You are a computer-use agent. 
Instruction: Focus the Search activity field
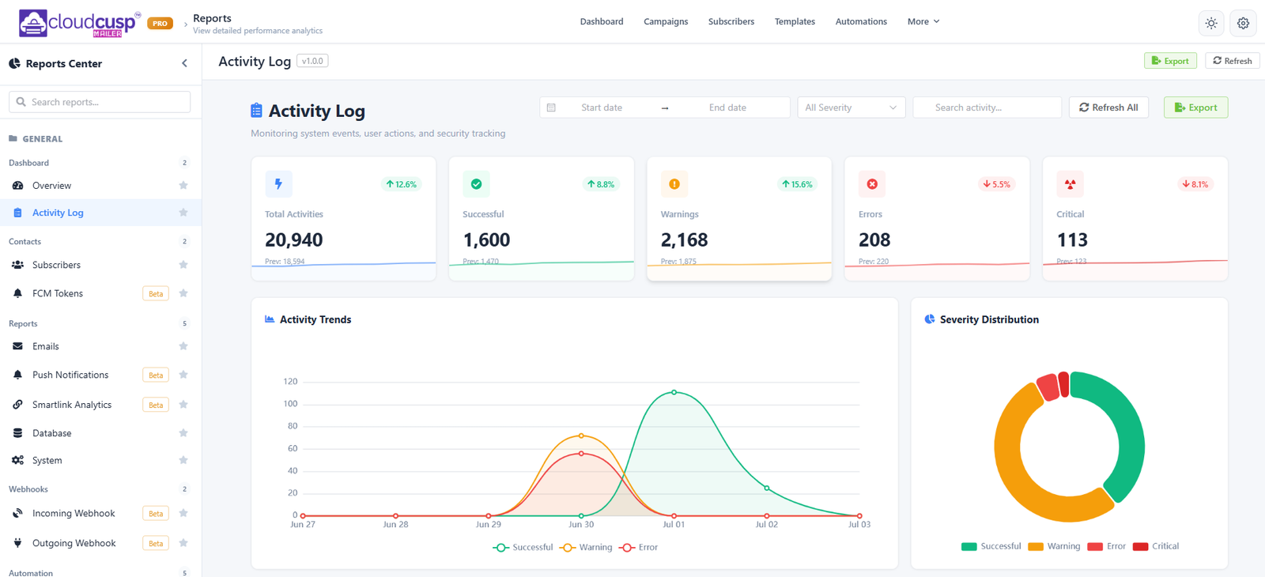pyautogui.click(x=987, y=107)
